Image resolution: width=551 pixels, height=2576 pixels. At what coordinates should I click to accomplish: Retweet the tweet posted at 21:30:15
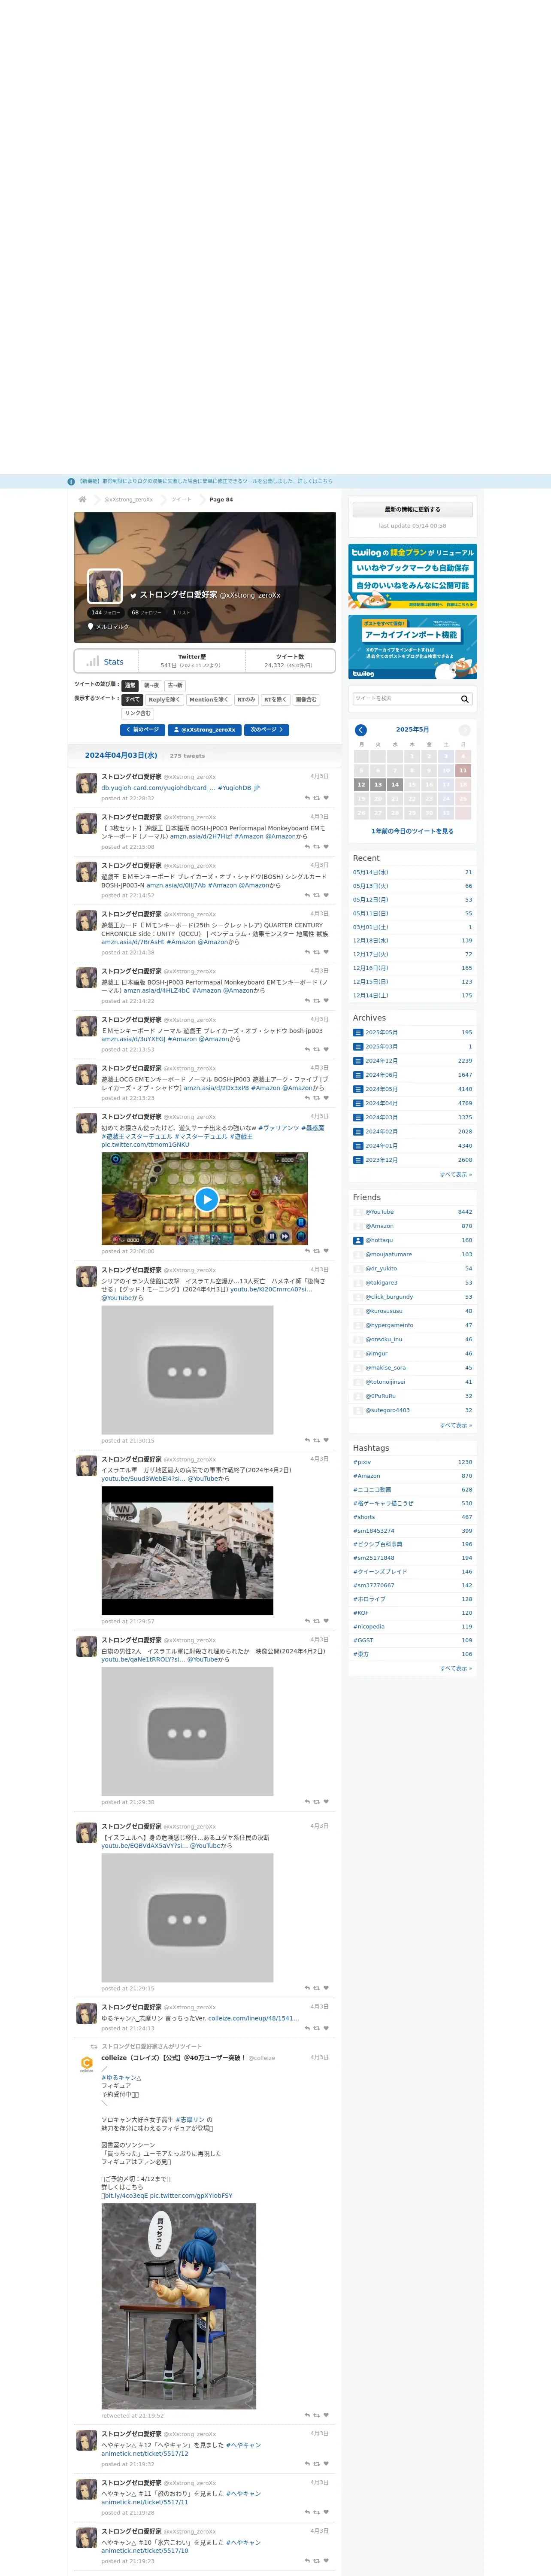click(317, 1440)
